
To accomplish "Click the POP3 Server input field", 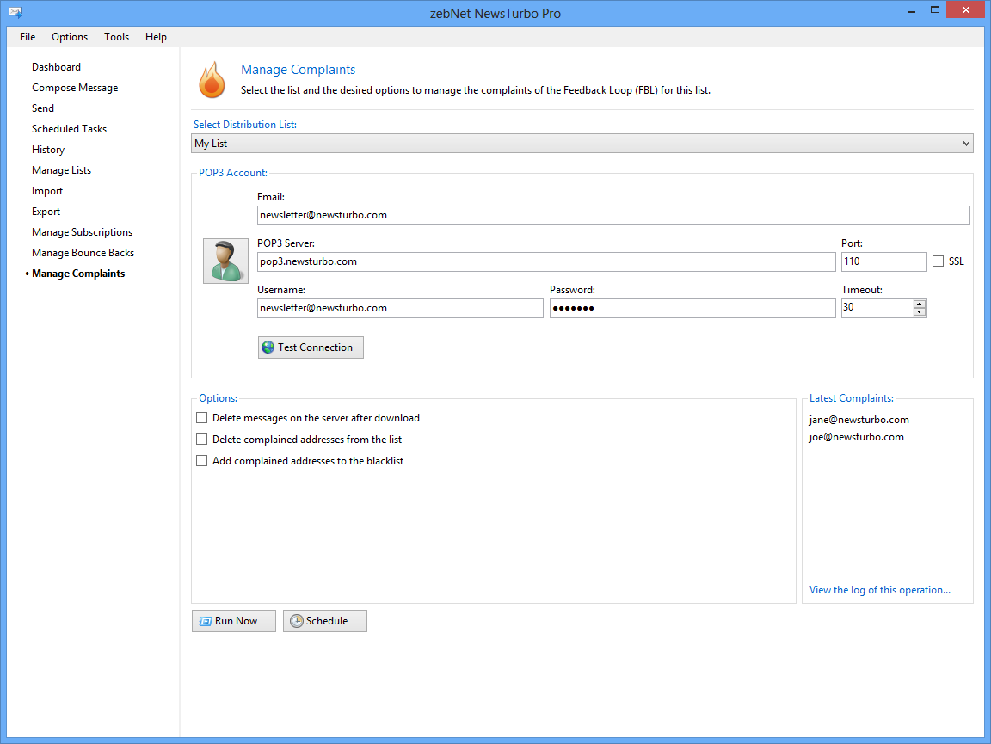I will click(546, 261).
